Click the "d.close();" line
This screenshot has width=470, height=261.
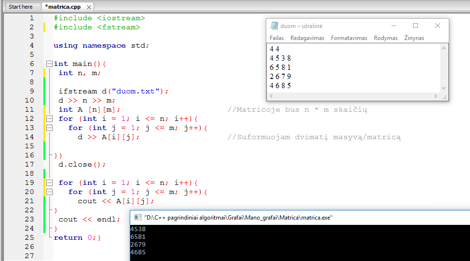pyautogui.click(x=82, y=164)
